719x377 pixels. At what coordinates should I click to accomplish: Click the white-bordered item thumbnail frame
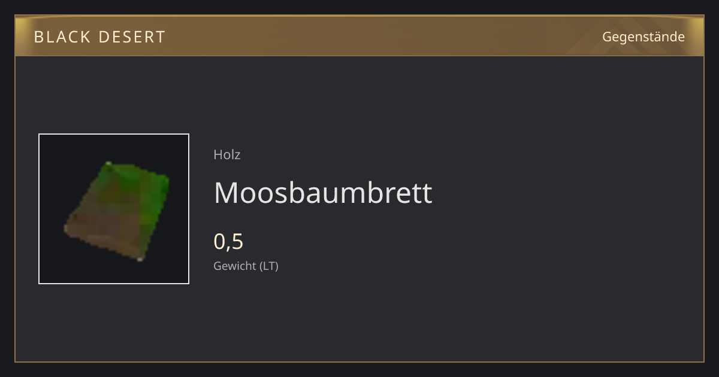[114, 209]
